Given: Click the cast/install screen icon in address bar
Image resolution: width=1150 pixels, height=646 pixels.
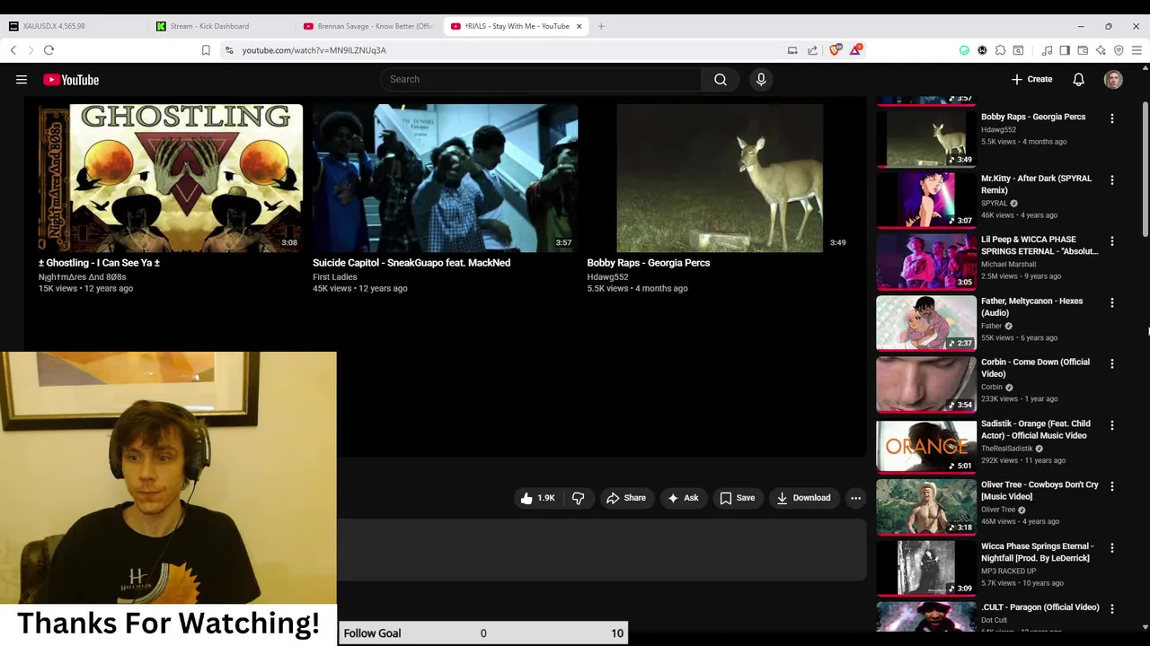Looking at the screenshot, I should (x=792, y=50).
